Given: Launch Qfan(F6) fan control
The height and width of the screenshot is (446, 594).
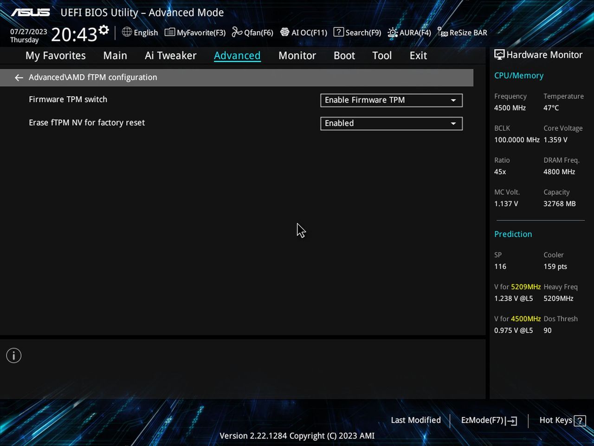Looking at the screenshot, I should coord(252,33).
